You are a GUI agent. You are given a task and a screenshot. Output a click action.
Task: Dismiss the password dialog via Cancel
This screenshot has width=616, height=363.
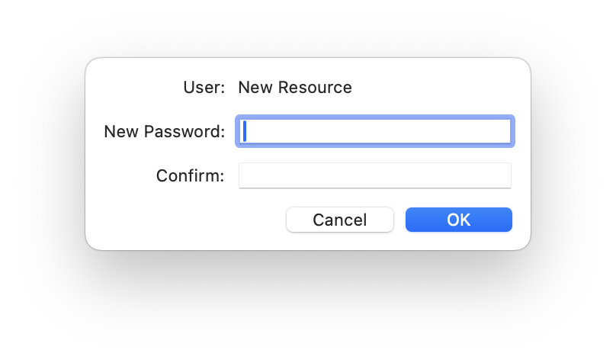[x=339, y=220]
